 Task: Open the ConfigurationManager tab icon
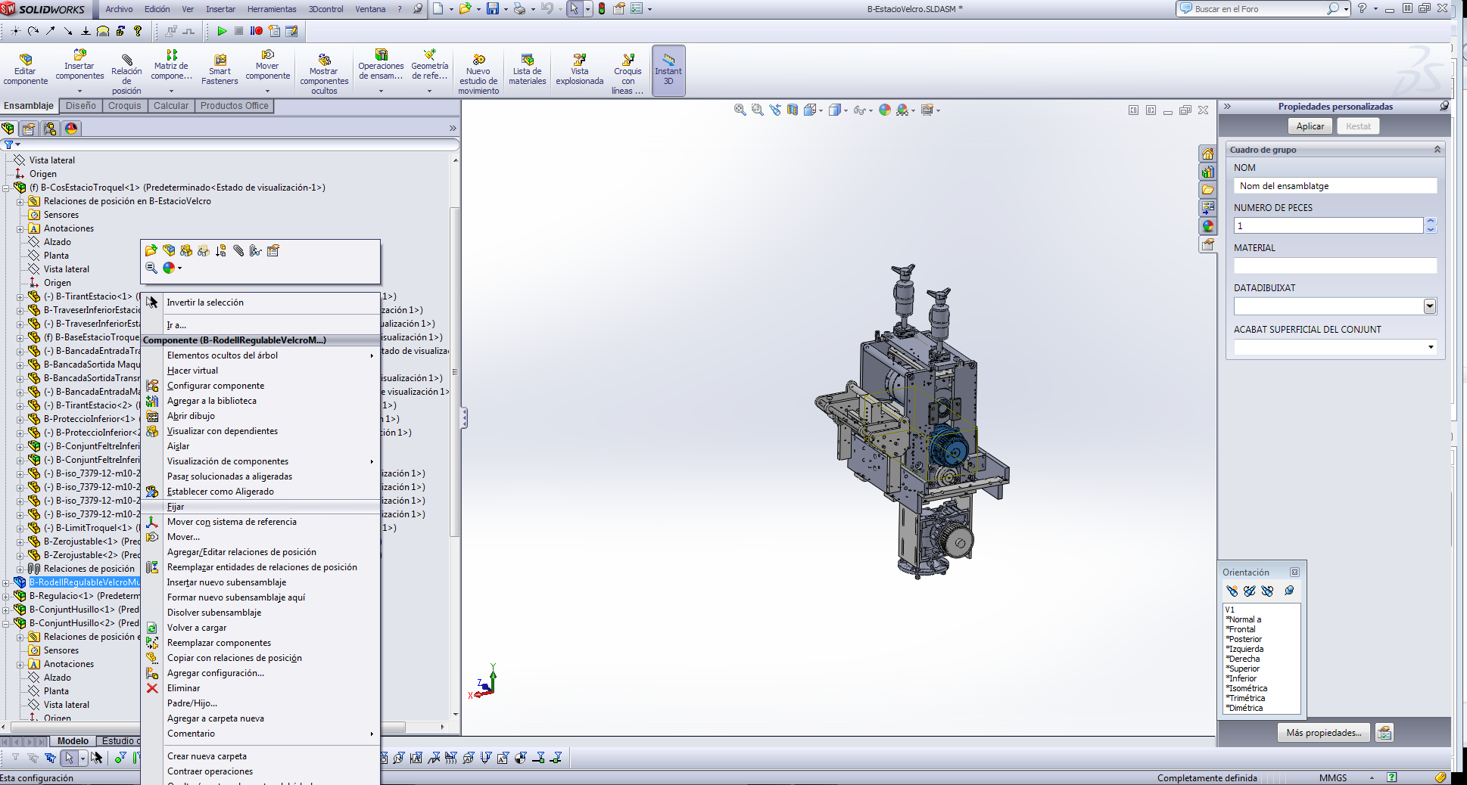tap(50, 128)
